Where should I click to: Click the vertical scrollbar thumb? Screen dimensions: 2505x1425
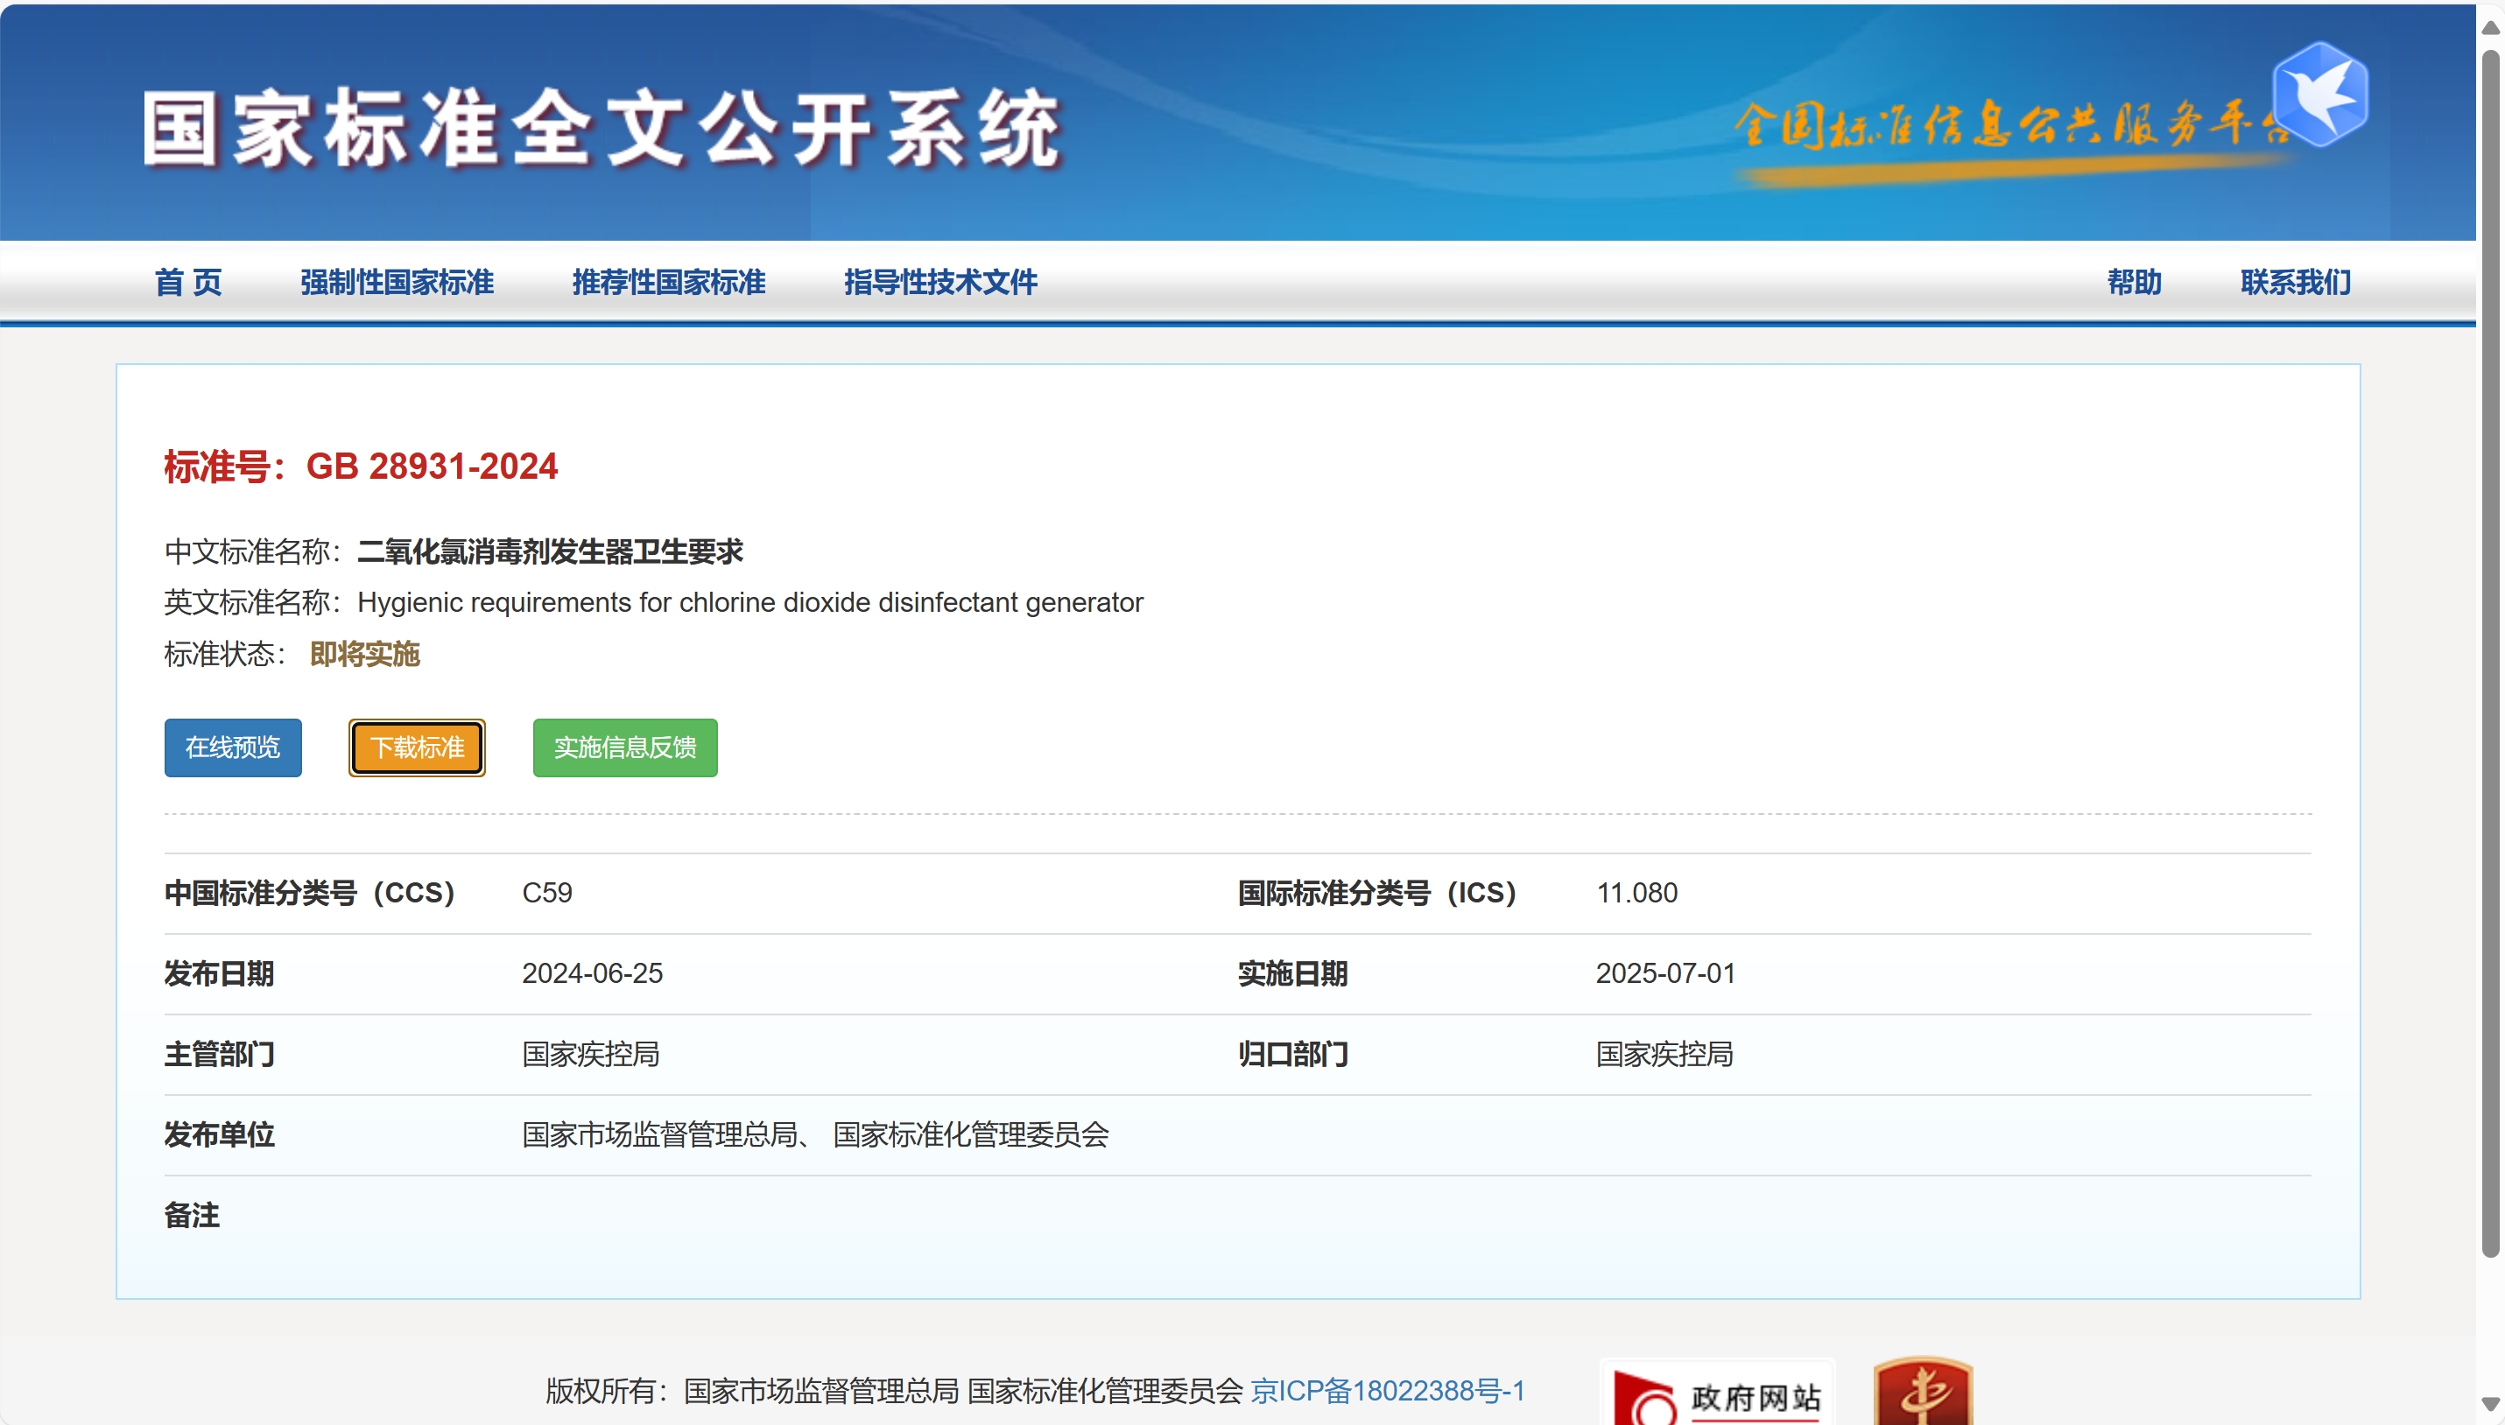click(x=2490, y=654)
